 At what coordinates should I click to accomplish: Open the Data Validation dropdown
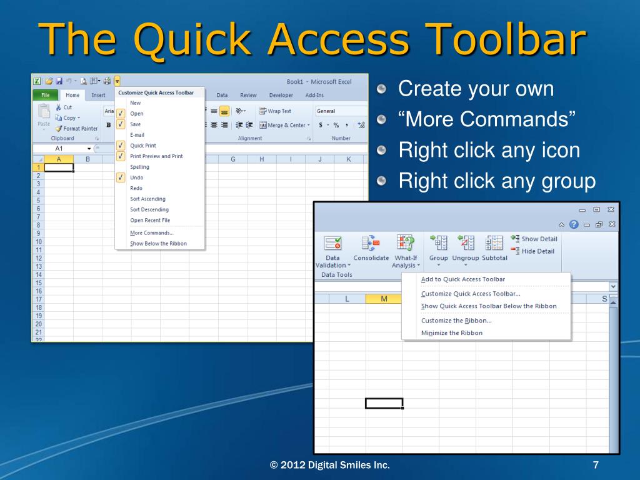349,265
